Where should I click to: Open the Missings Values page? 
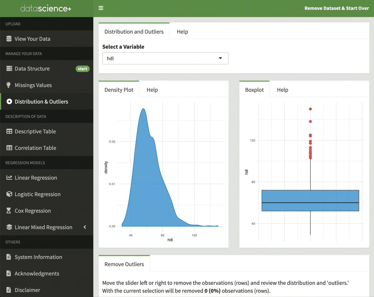point(47,85)
